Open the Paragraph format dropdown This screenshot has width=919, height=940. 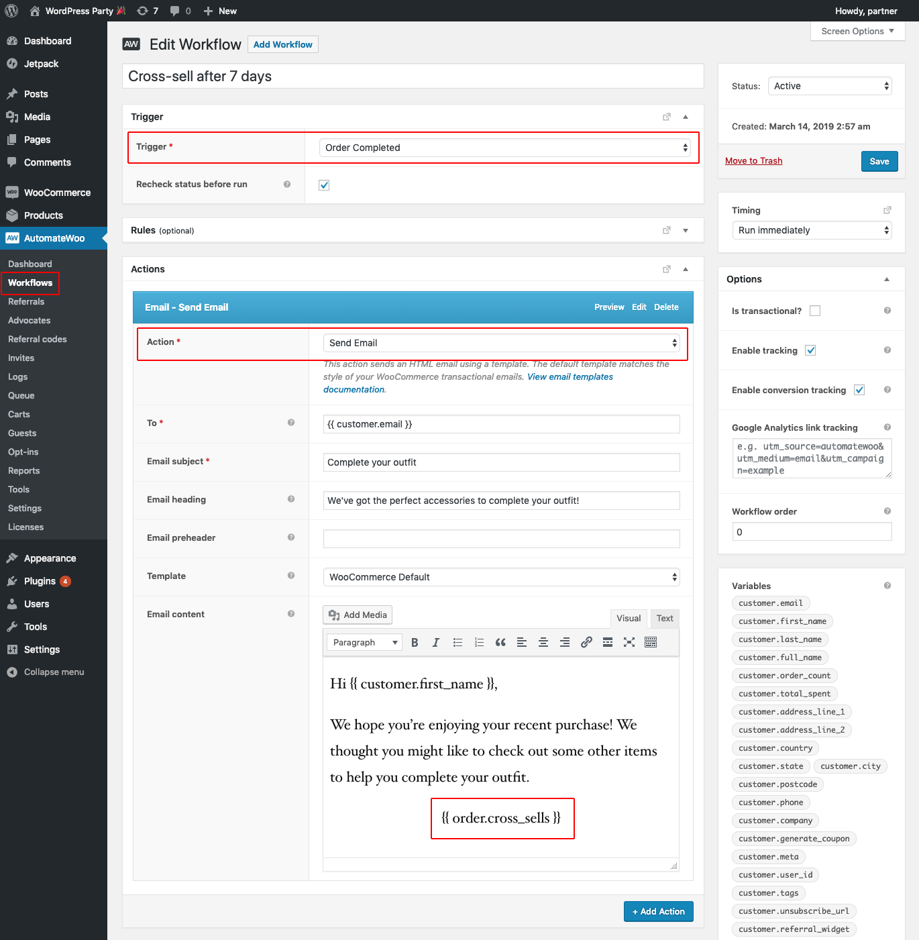(365, 643)
